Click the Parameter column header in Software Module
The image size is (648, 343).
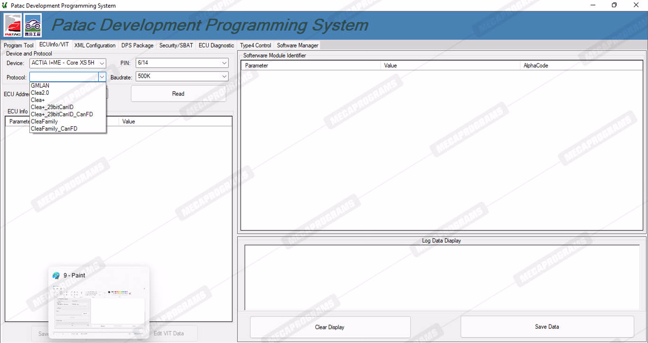point(311,65)
